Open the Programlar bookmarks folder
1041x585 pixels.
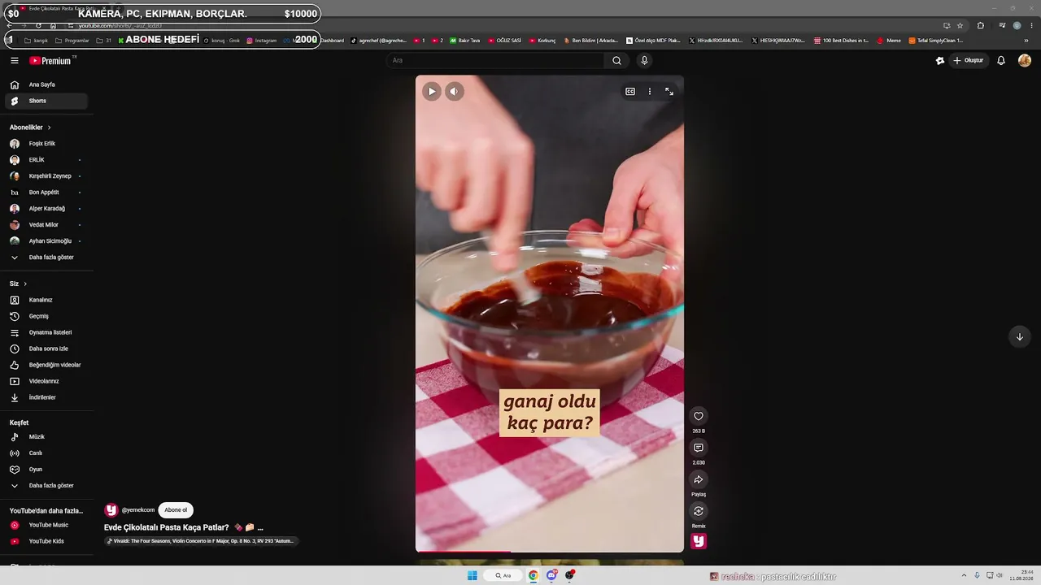click(x=72, y=40)
